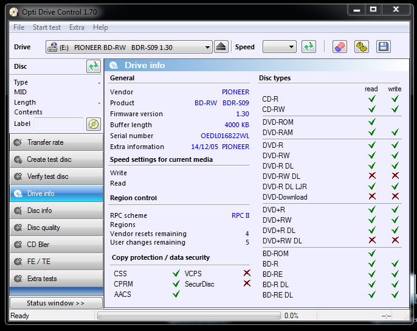Click the CPRM support check mark
Image resolution: width=417 pixels, height=331 pixels.
click(176, 284)
